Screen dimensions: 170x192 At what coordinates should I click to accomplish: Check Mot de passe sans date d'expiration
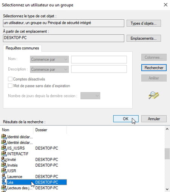pos(10,86)
